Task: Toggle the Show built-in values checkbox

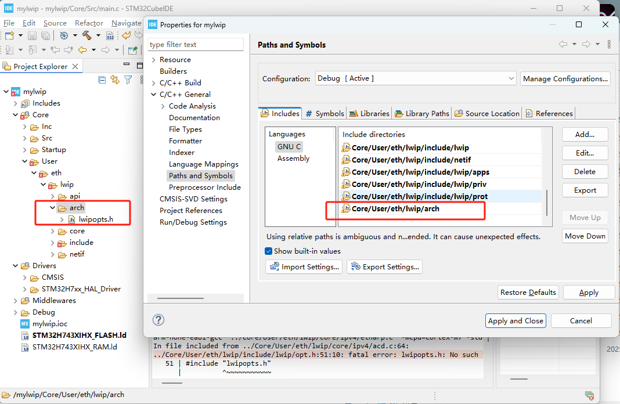Action: pyautogui.click(x=268, y=251)
